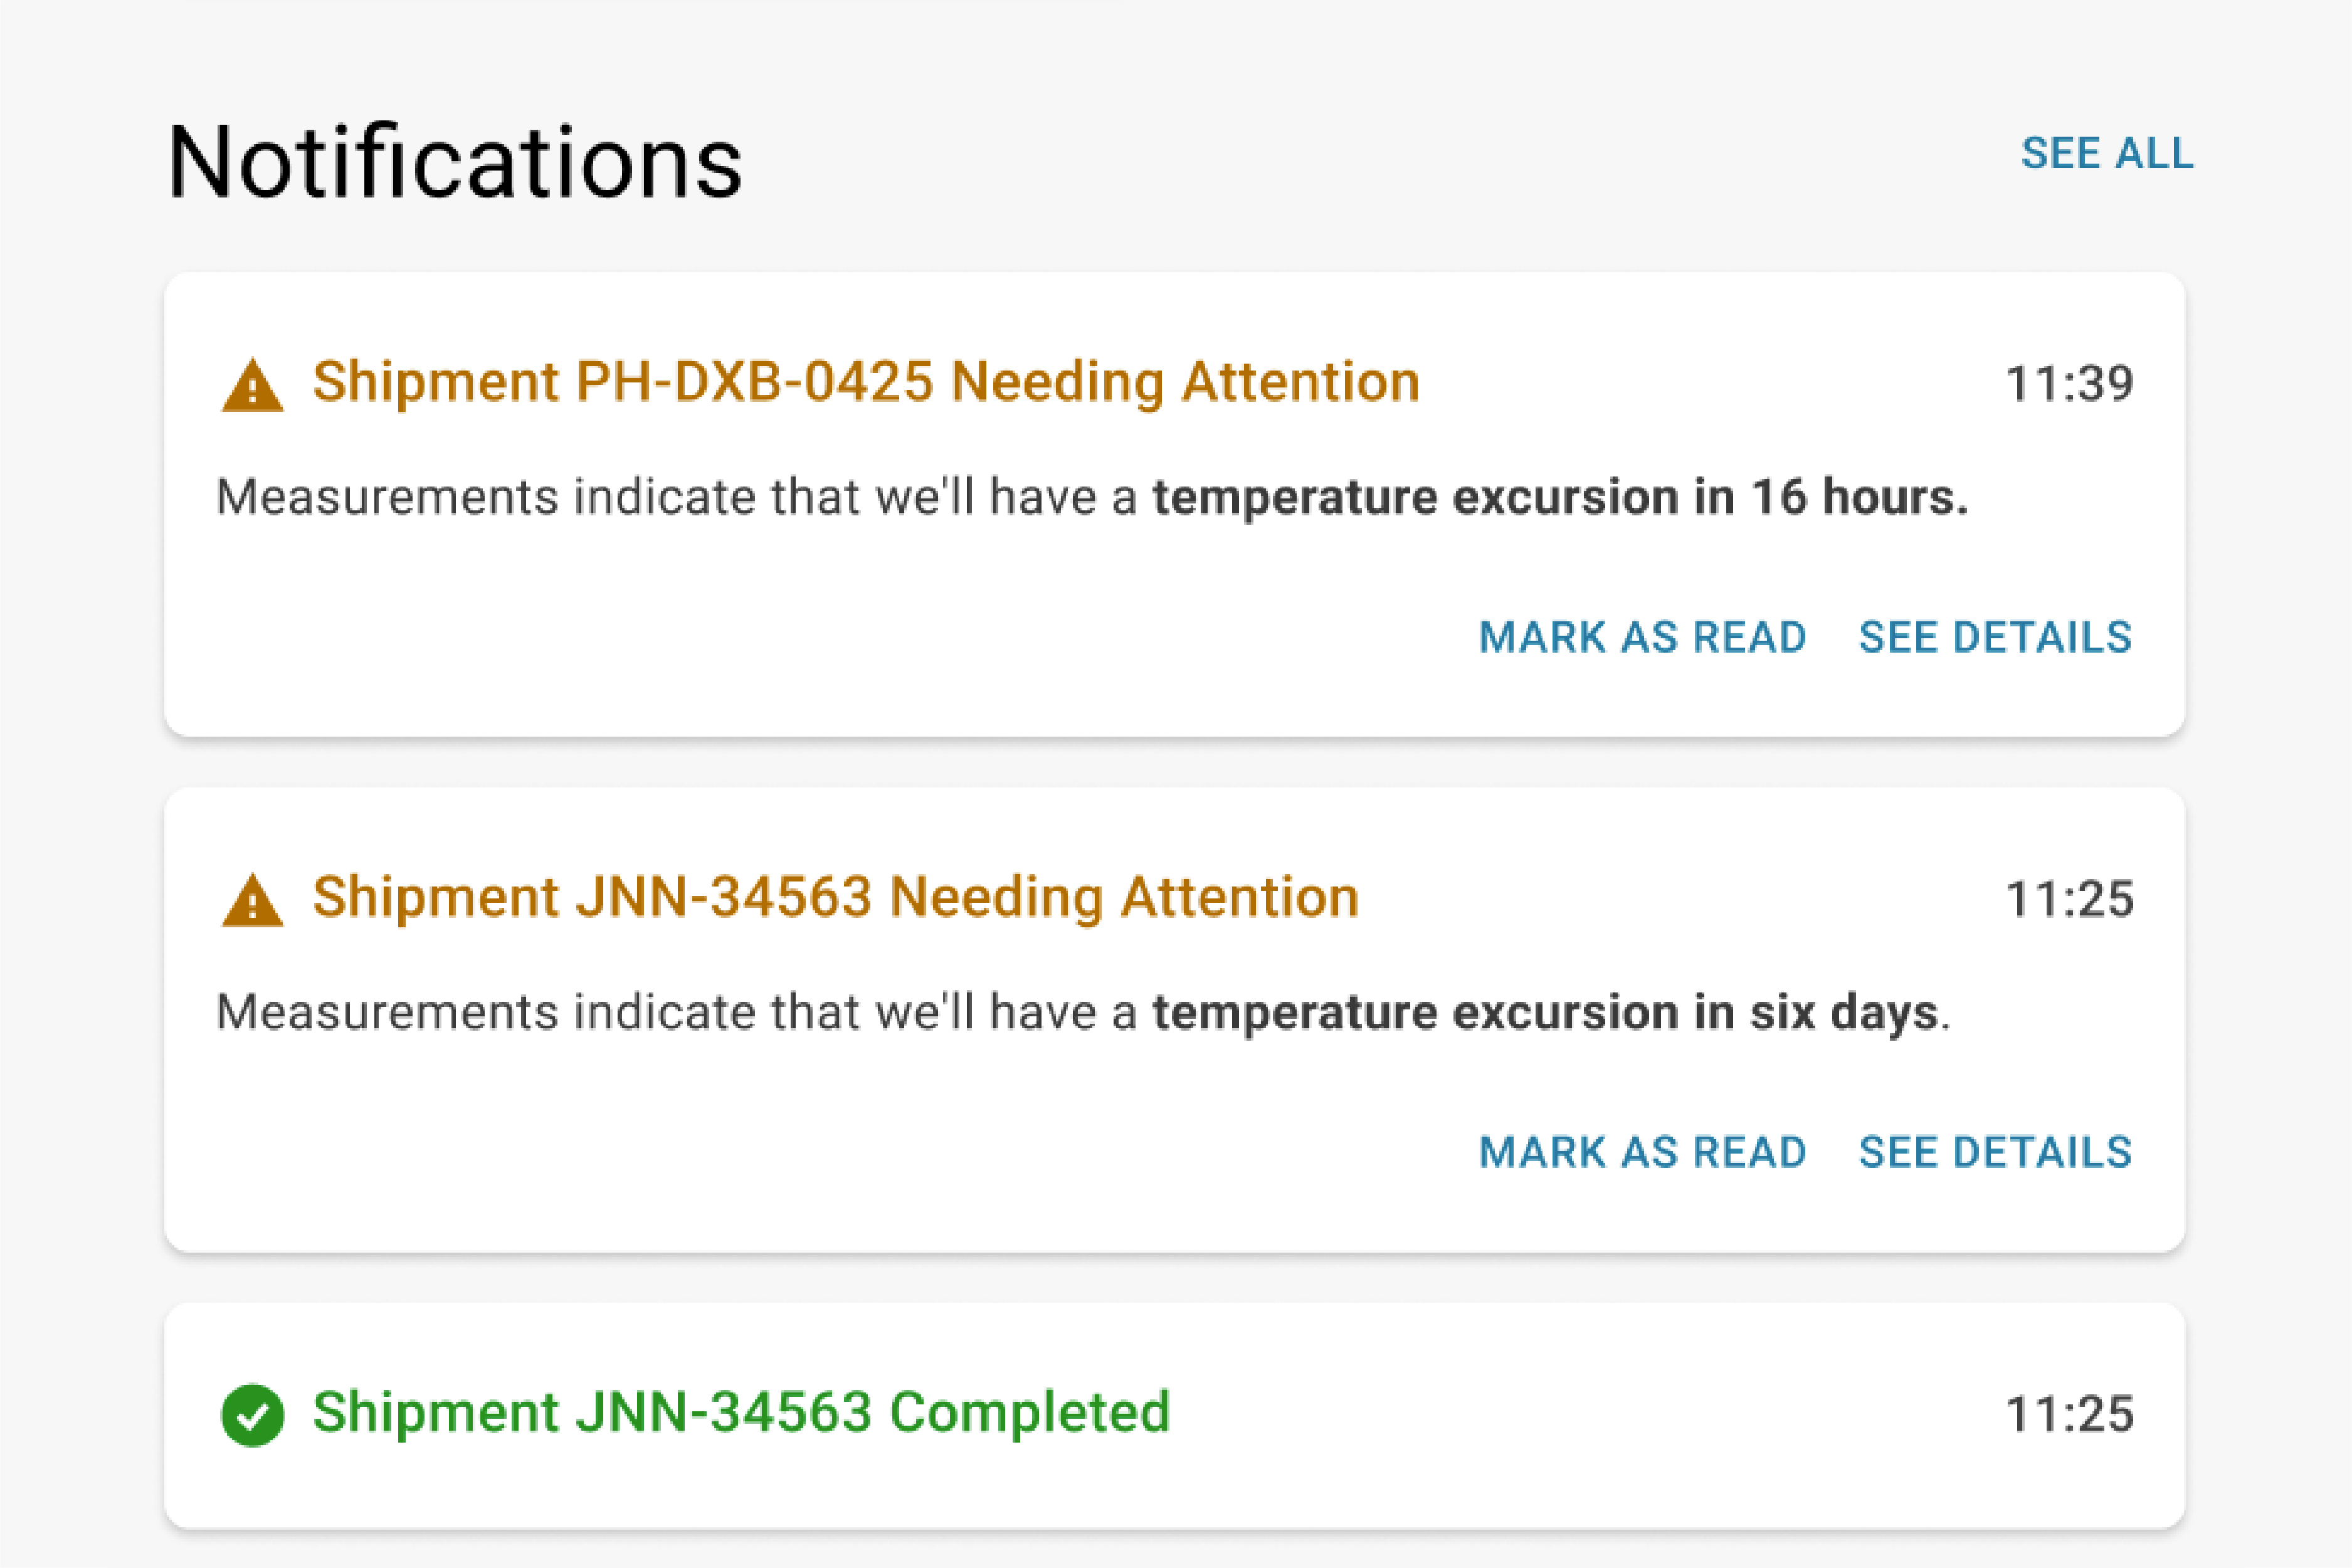See details for JNN-34563 Needing Attention alert

point(1995,1153)
